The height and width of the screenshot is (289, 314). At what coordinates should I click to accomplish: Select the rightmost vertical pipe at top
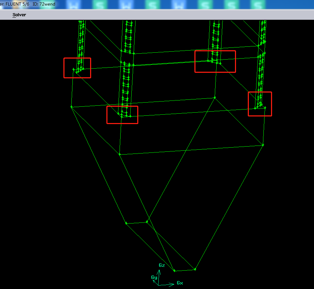[263, 31]
